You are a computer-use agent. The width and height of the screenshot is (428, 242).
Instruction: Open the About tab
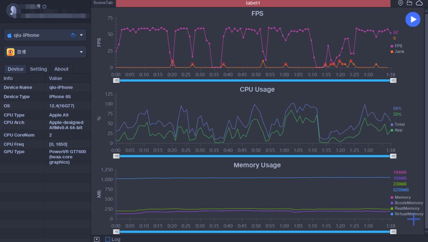pos(61,69)
